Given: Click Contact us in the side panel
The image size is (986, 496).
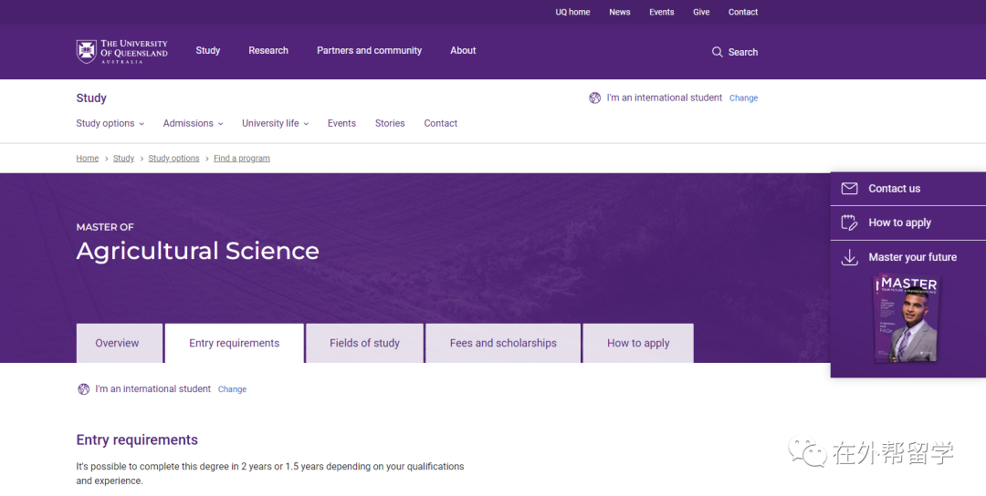Looking at the screenshot, I should coord(894,189).
